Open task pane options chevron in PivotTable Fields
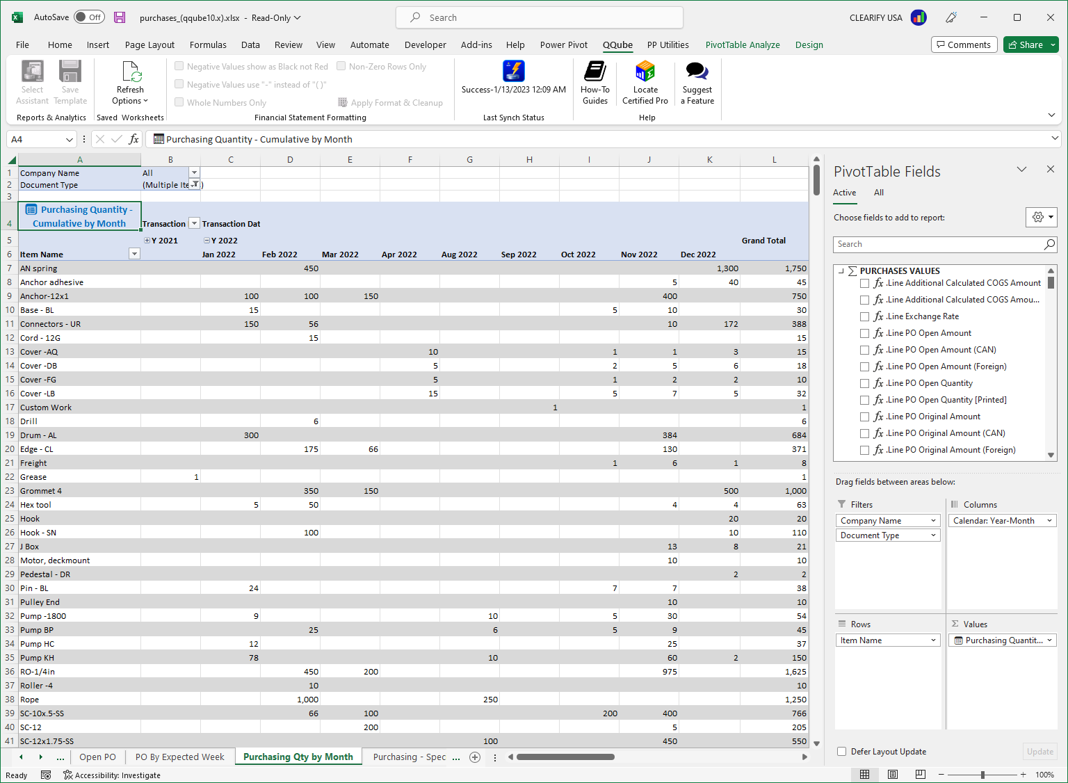 coord(1021,169)
